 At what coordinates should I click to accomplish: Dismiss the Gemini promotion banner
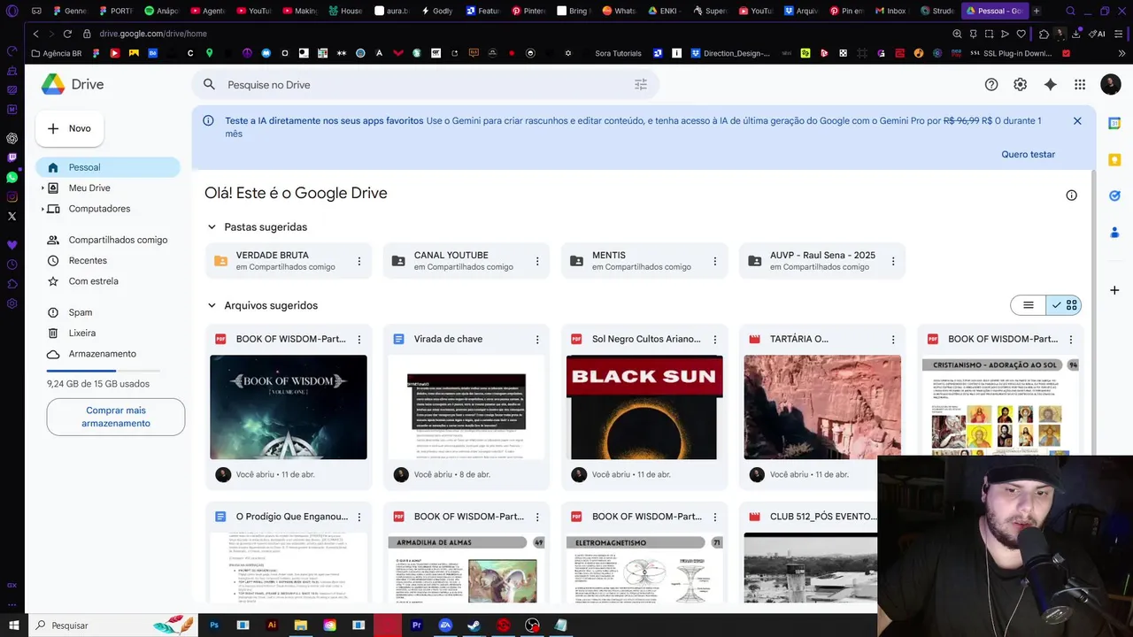pos(1077,121)
